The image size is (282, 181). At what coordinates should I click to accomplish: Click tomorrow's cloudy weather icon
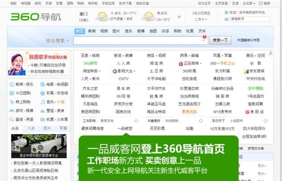149,17
